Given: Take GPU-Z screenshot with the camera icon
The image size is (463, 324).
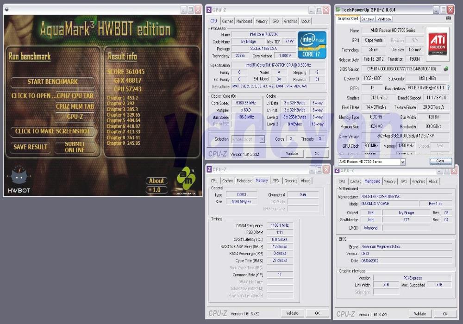Looking at the screenshot, I should click(448, 19).
